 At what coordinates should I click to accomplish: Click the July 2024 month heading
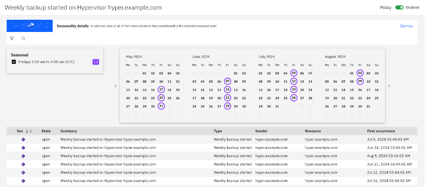coord(267,57)
